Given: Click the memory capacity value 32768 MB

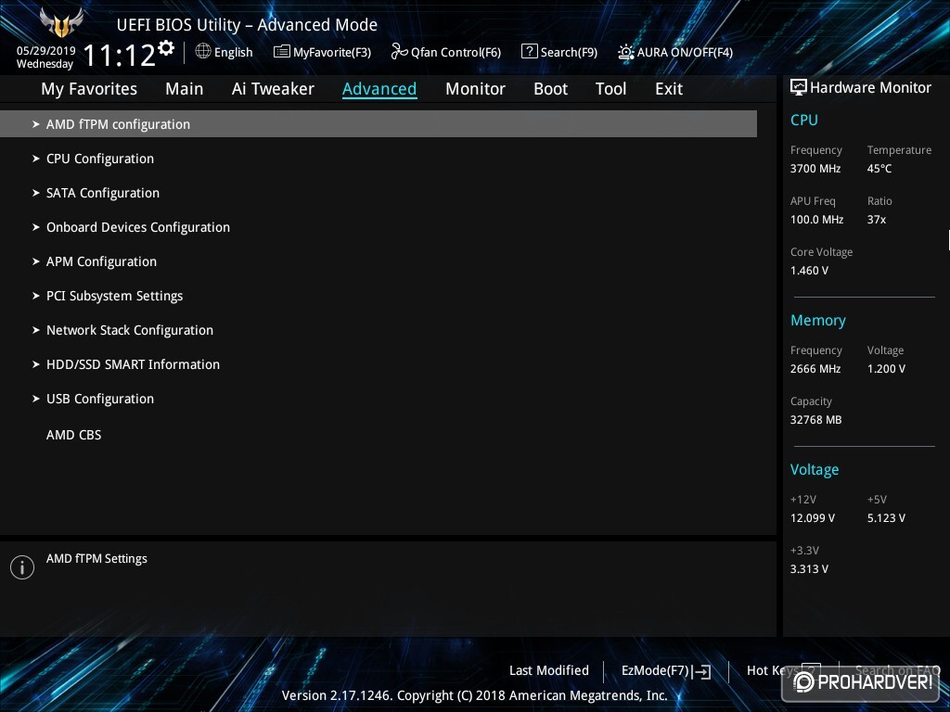Looking at the screenshot, I should coord(815,420).
